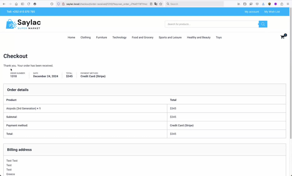Image resolution: width=292 pixels, height=176 pixels.
Task: Click the Subtotal: row label
Action: (12, 117)
